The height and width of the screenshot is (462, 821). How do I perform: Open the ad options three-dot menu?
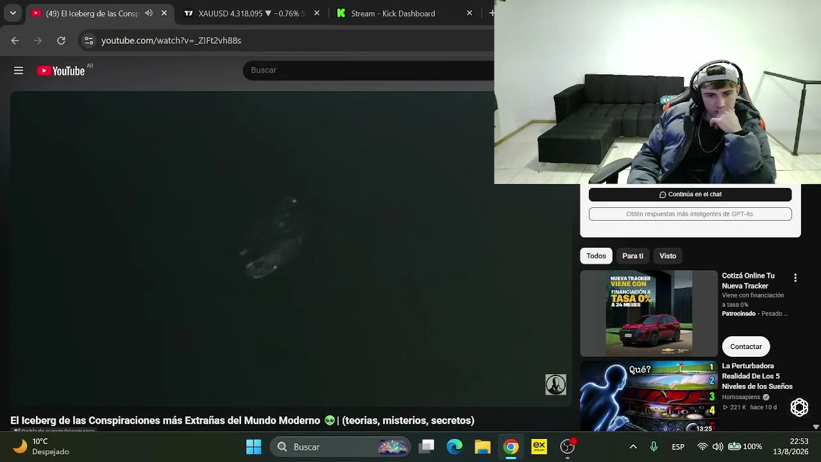click(x=795, y=278)
